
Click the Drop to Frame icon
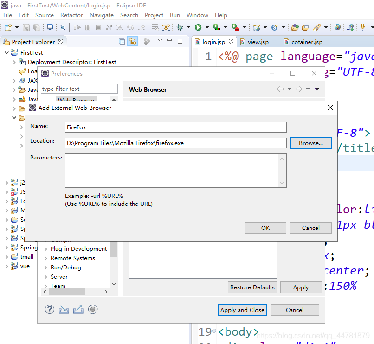[x=155, y=27]
